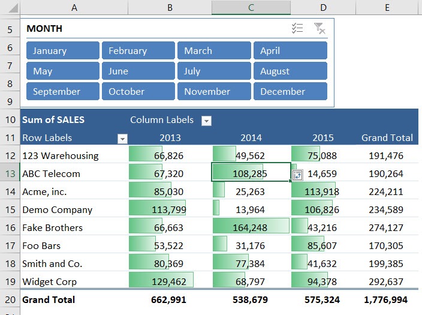The width and height of the screenshot is (422, 315).
Task: Select the cell with 1,776,994
Action: point(387,299)
